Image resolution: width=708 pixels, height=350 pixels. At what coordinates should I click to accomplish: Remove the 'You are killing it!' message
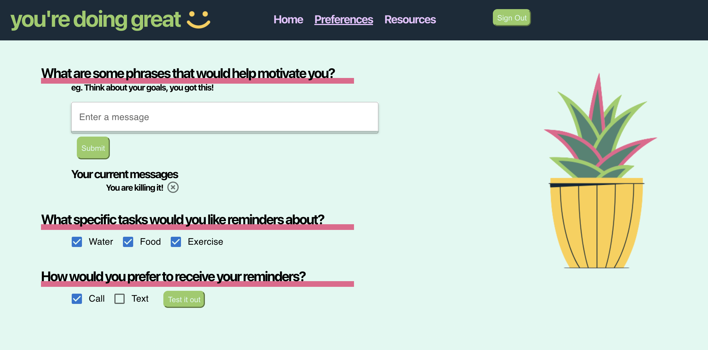[x=173, y=187]
